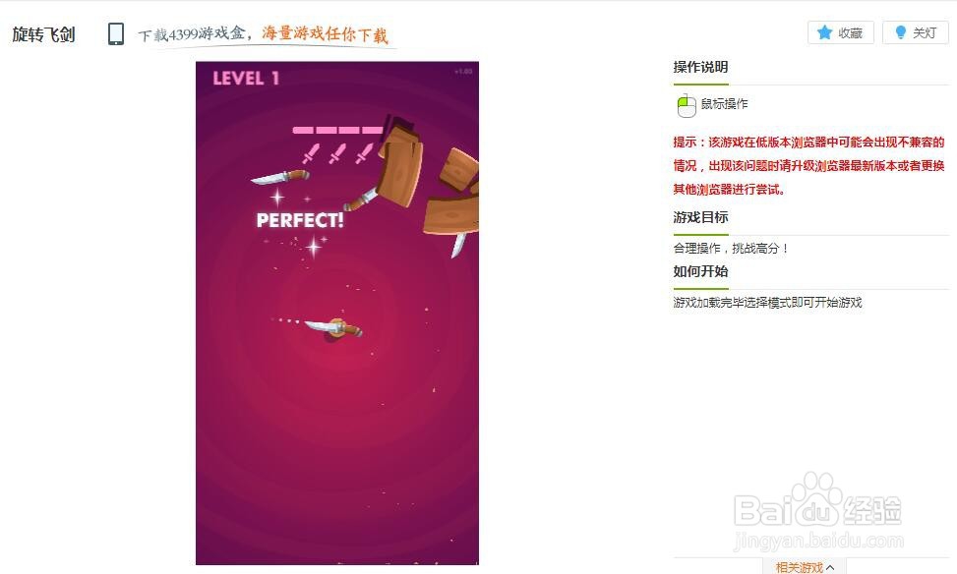Open the 下载4399游戏盒 download link
Viewport: 957px width, 574px height.
[x=192, y=34]
